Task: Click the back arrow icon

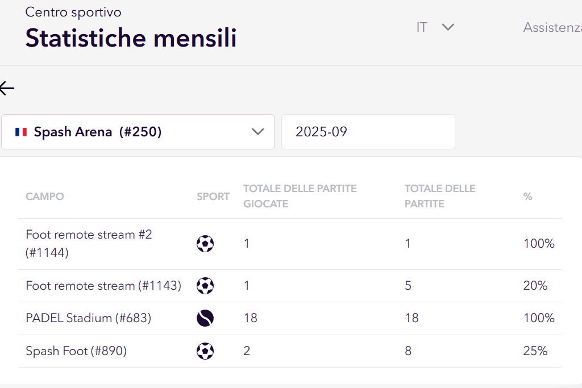Action: (x=7, y=88)
